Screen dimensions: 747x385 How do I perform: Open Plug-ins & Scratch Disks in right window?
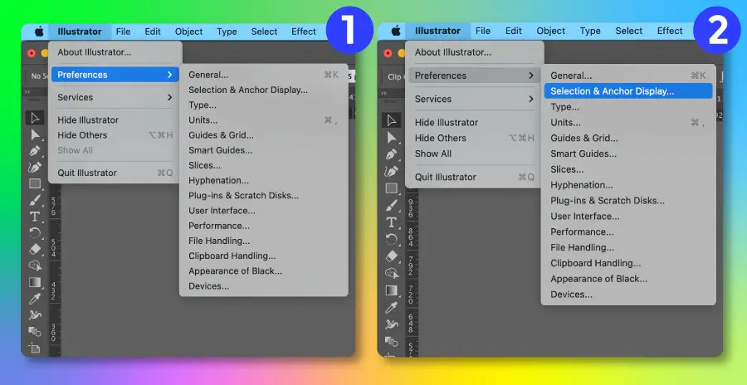(x=608, y=201)
